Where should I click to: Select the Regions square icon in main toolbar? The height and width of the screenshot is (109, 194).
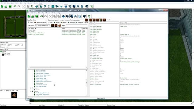(x=53, y=6)
